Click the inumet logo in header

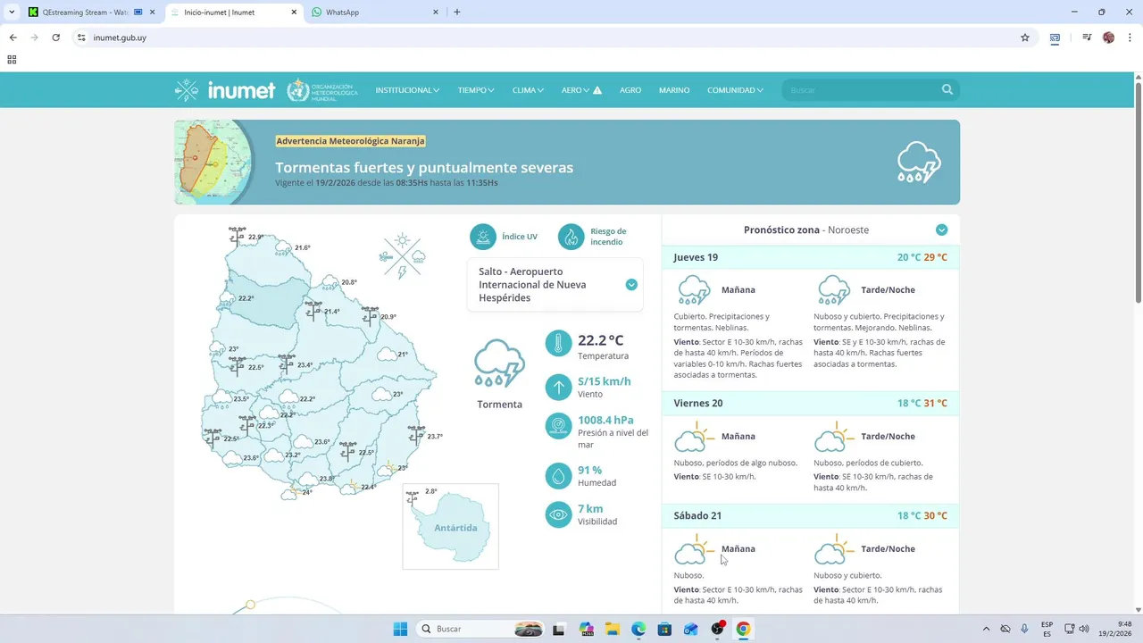click(x=225, y=90)
